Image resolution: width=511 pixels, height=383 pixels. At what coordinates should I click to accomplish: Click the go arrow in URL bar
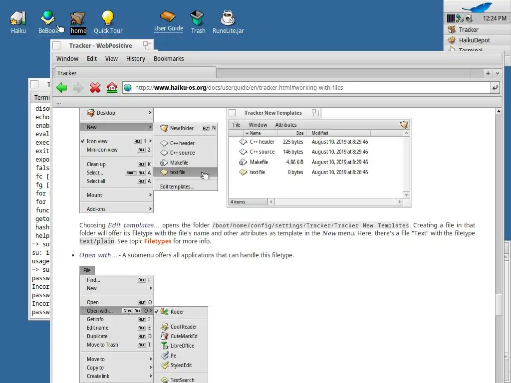(495, 88)
